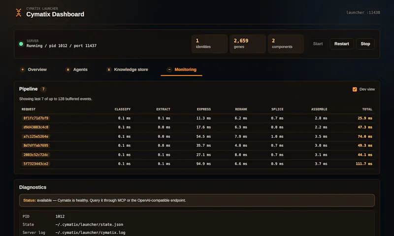Open the Knowledge store tab
Screen dimensions: 394x236
[x=128, y=69]
